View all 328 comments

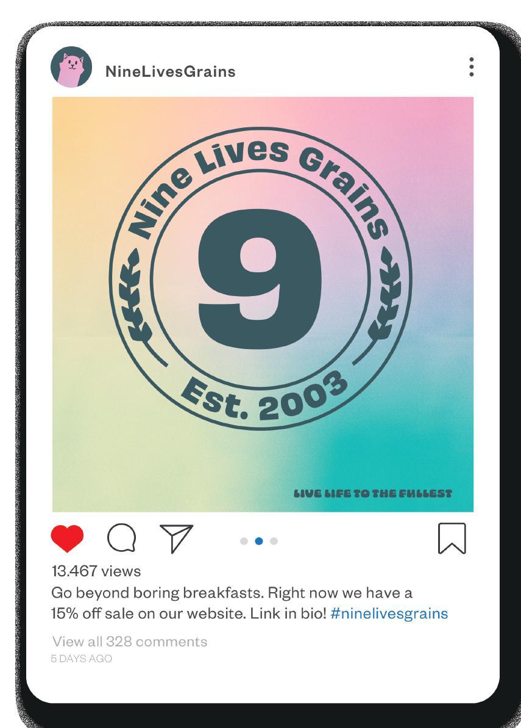130,641
